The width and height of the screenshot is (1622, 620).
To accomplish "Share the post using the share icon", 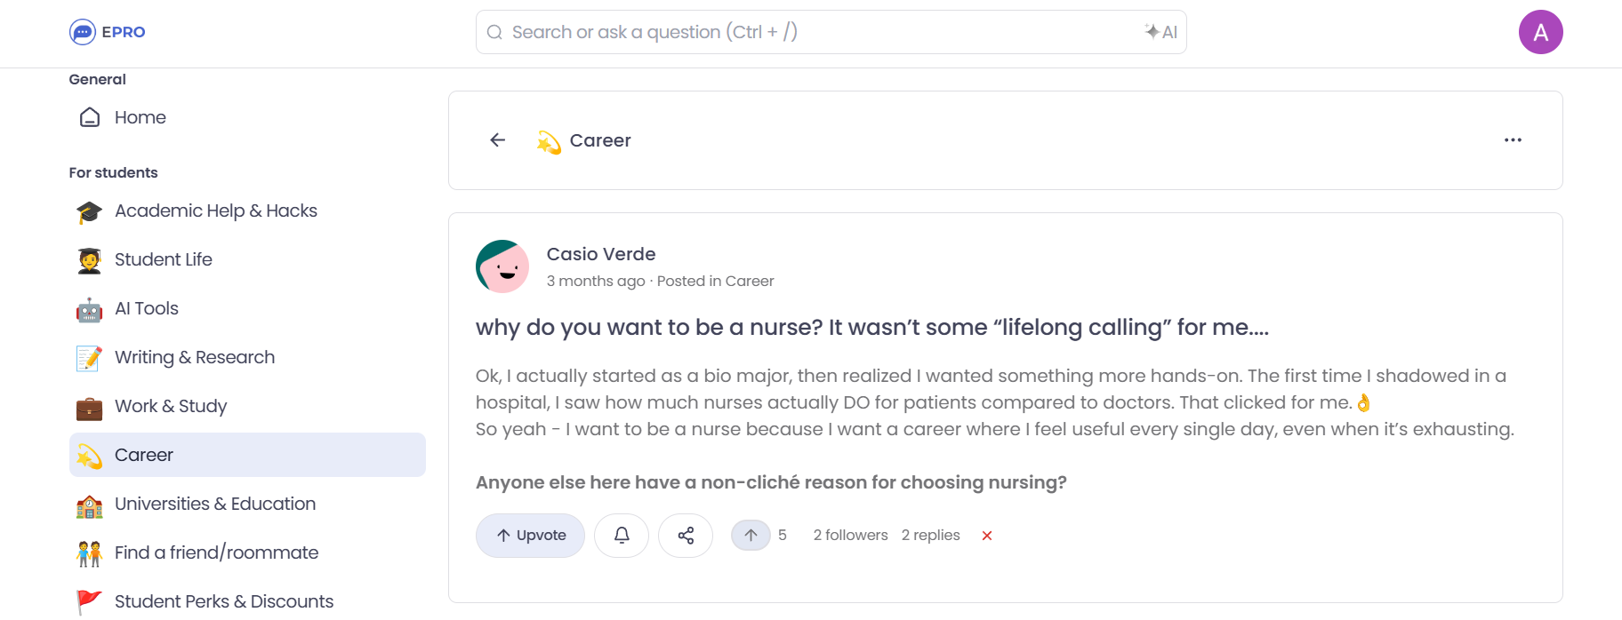I will click(x=685, y=535).
